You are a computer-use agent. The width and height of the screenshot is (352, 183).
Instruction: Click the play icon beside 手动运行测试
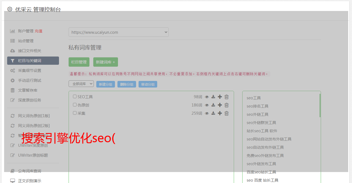click(12, 80)
